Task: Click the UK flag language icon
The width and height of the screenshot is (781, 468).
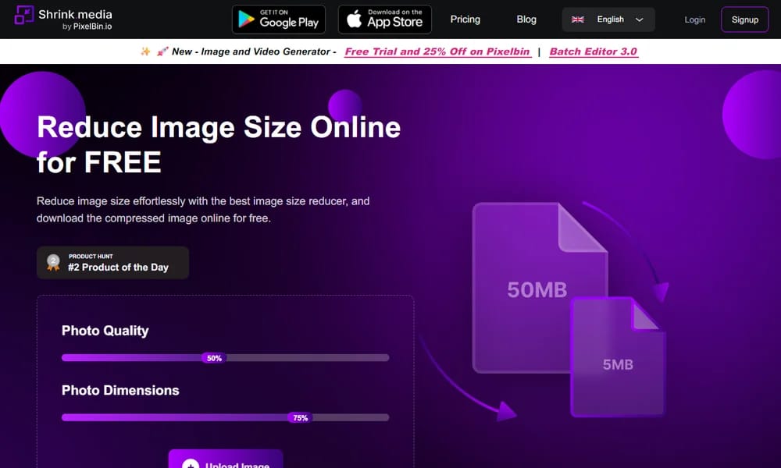Action: tap(578, 19)
